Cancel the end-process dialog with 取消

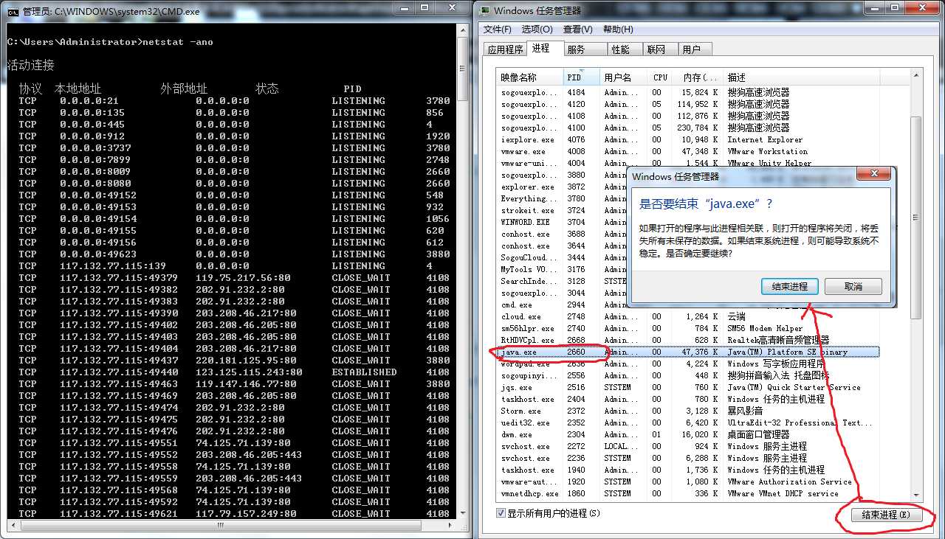[x=853, y=286]
